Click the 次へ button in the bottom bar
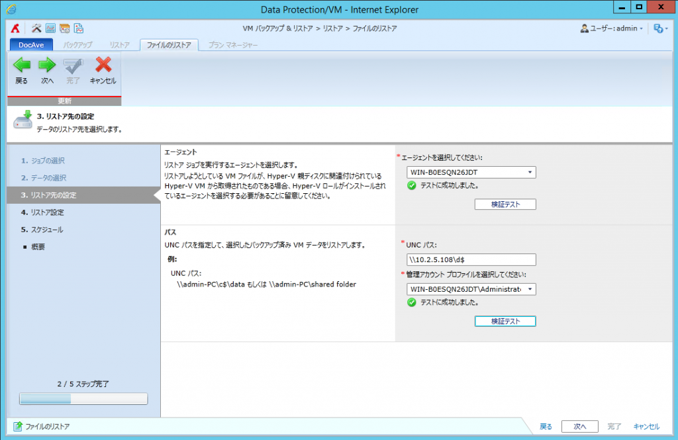The width and height of the screenshot is (678, 440). 580,427
